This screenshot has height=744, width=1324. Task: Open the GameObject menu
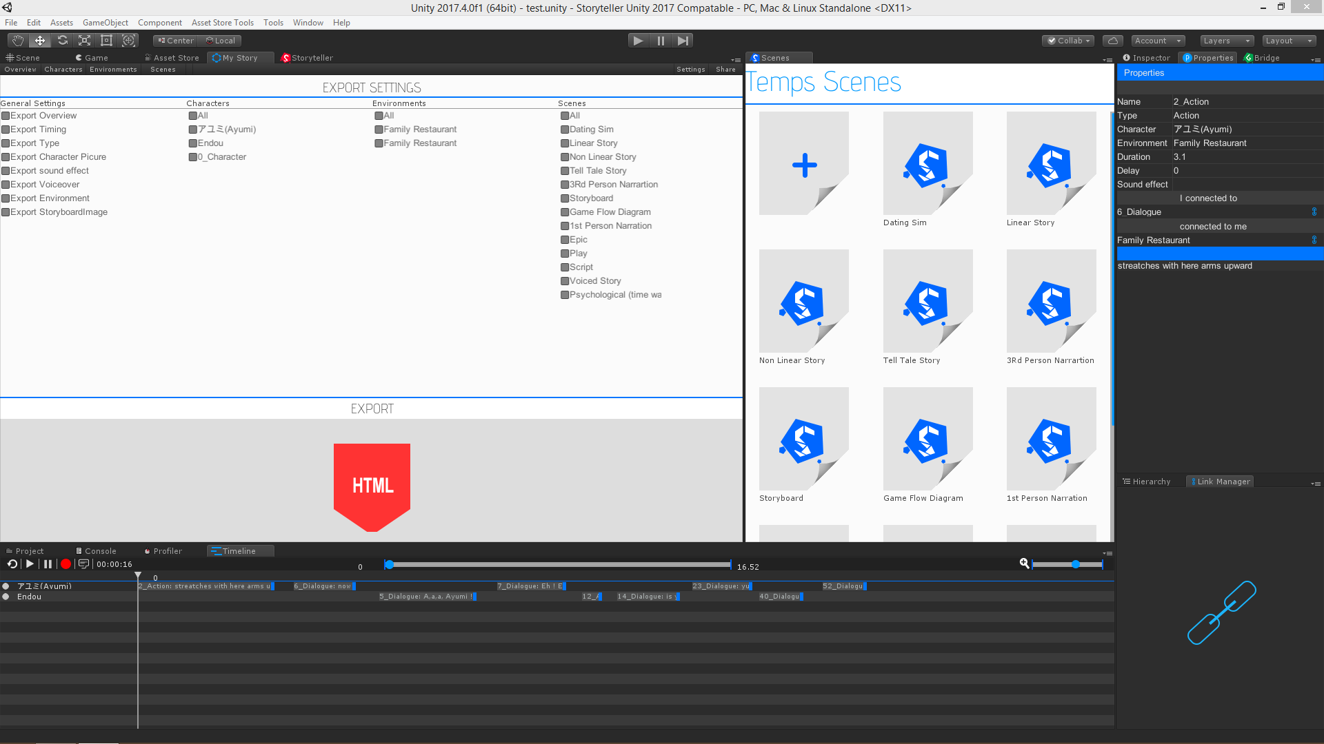point(105,23)
